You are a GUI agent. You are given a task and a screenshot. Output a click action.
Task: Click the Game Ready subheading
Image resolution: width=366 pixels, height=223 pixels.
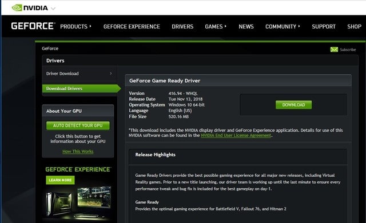click(147, 202)
